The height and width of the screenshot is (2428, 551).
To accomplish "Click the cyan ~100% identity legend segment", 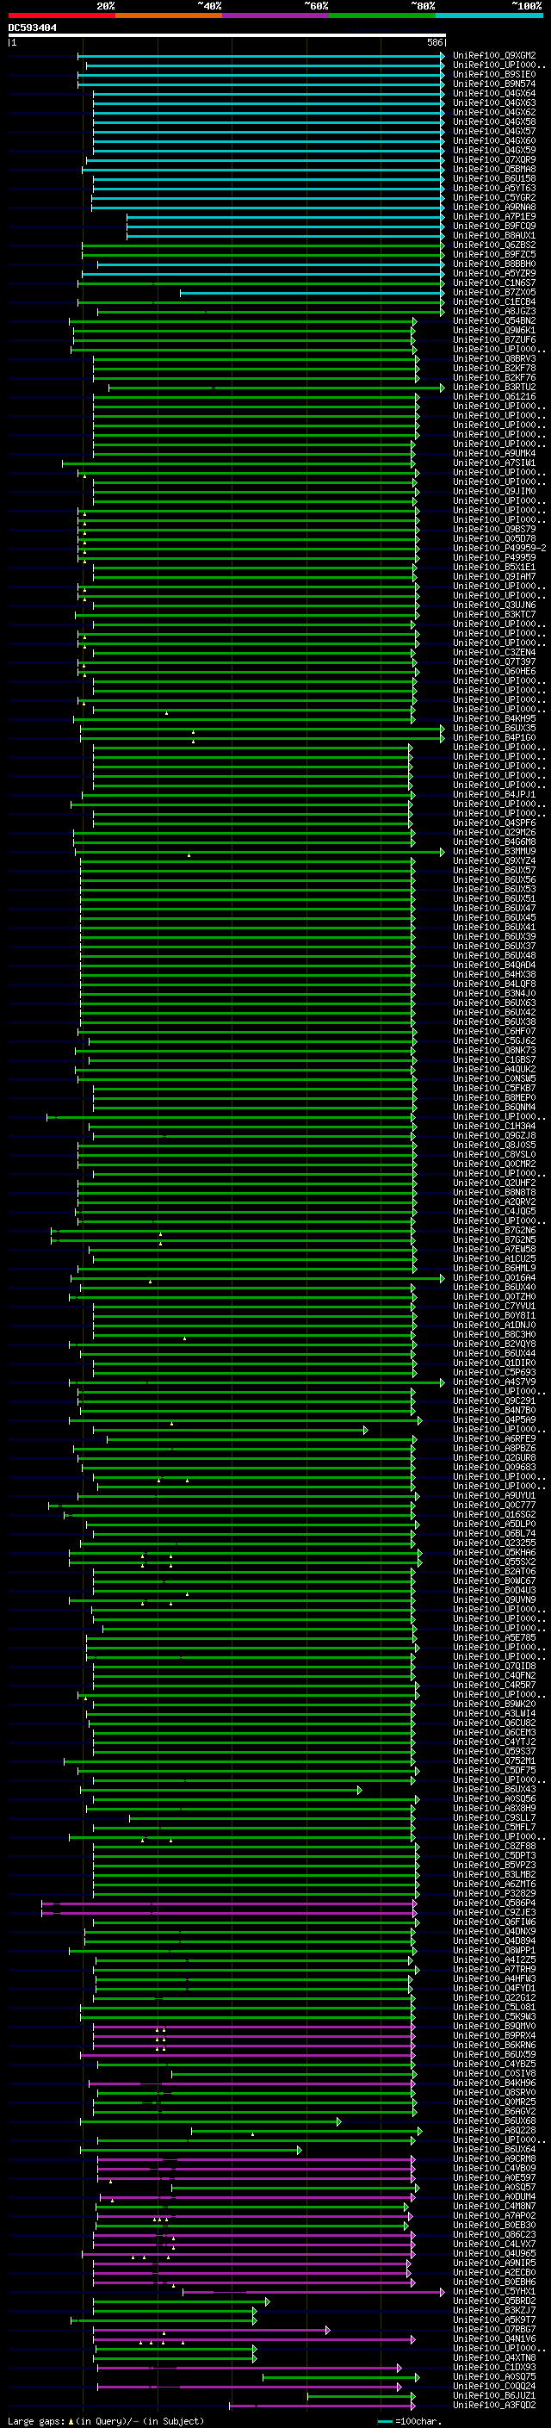I will tap(489, 16).
